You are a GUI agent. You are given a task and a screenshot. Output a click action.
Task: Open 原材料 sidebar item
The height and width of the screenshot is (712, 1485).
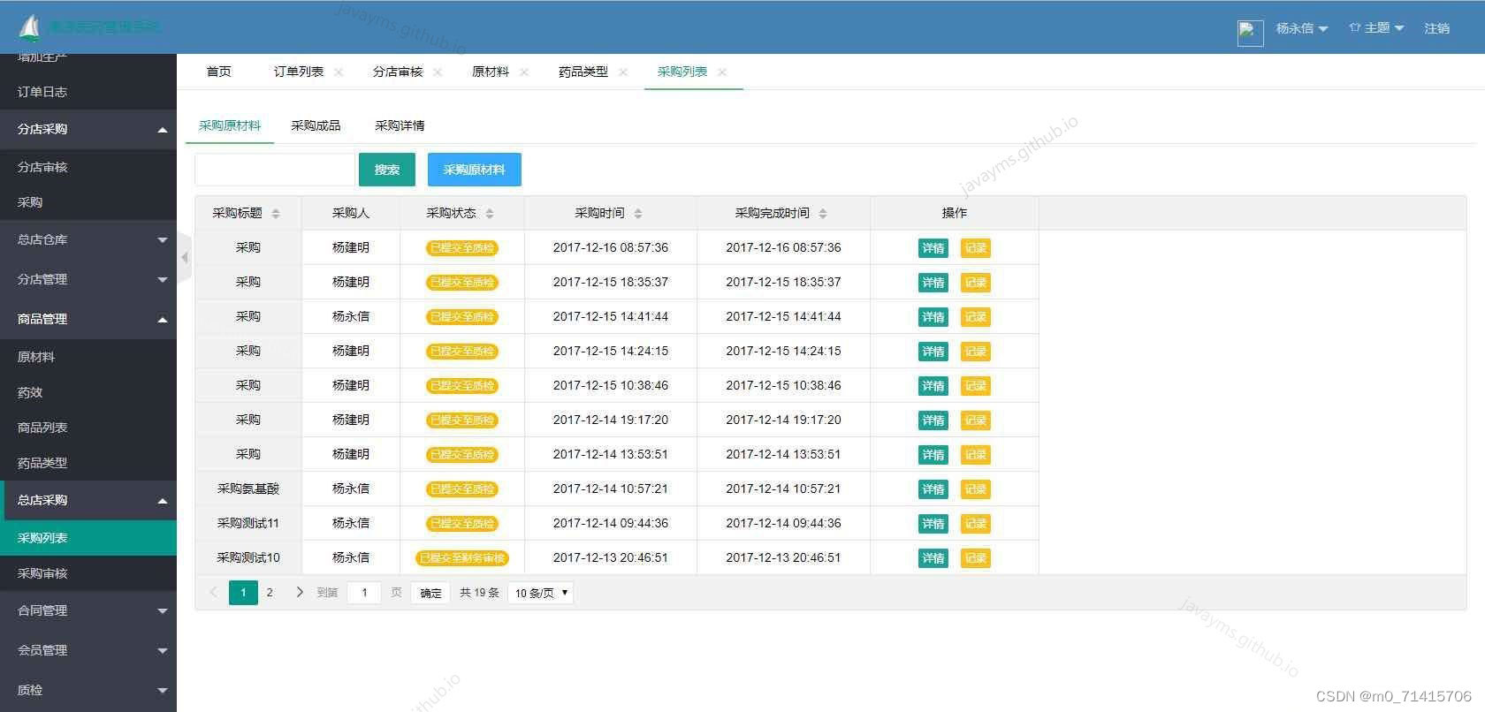point(88,357)
